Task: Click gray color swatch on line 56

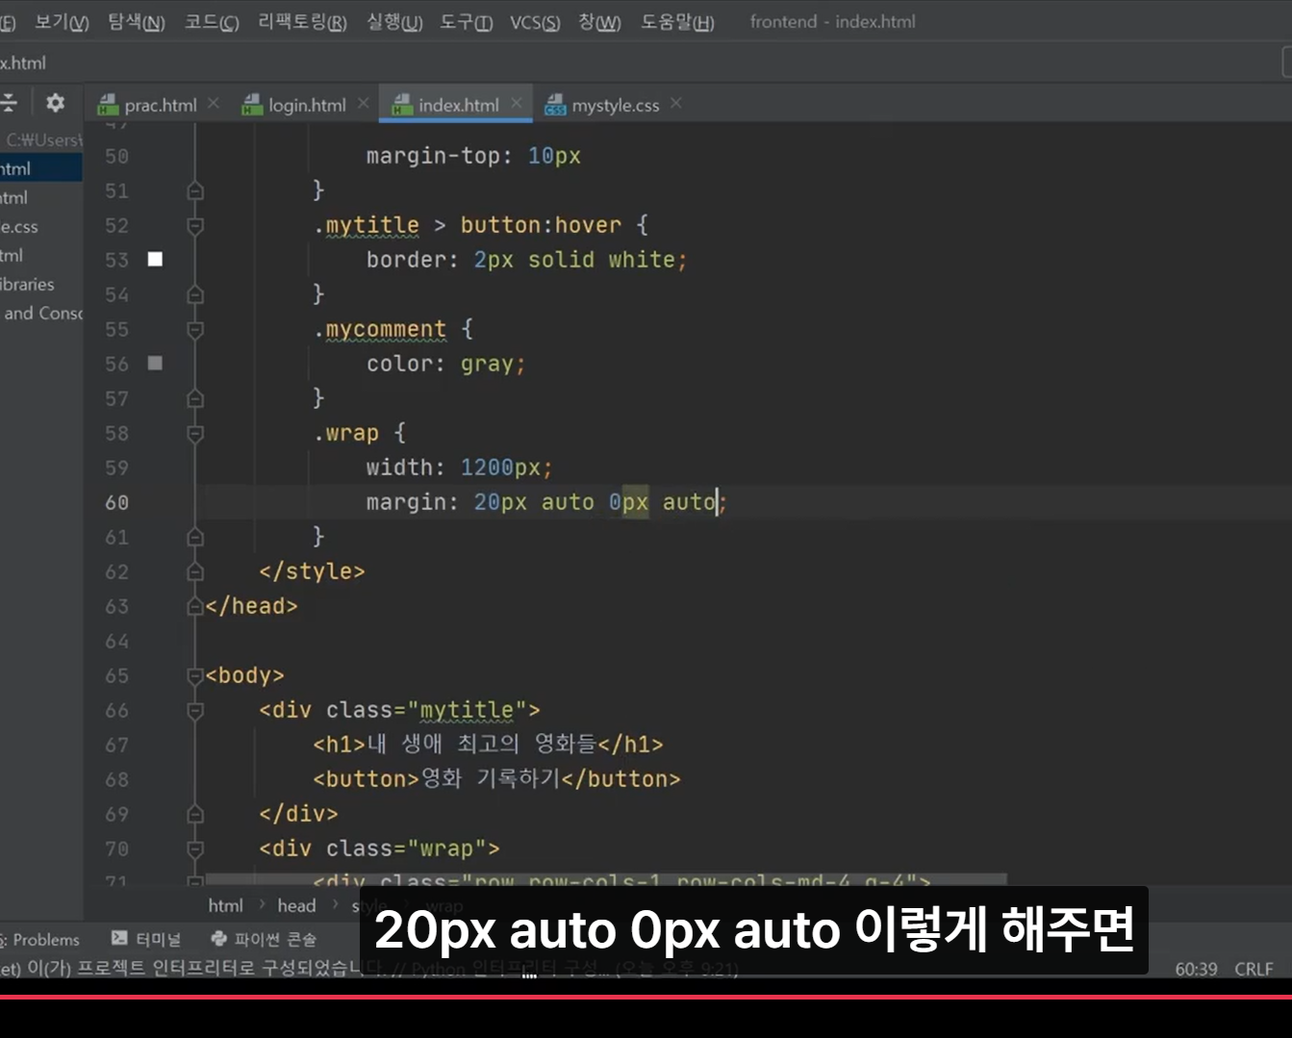Action: (x=155, y=363)
